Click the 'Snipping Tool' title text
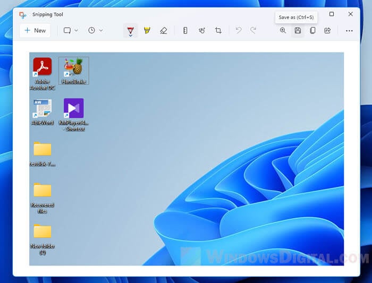 pyautogui.click(x=48, y=14)
